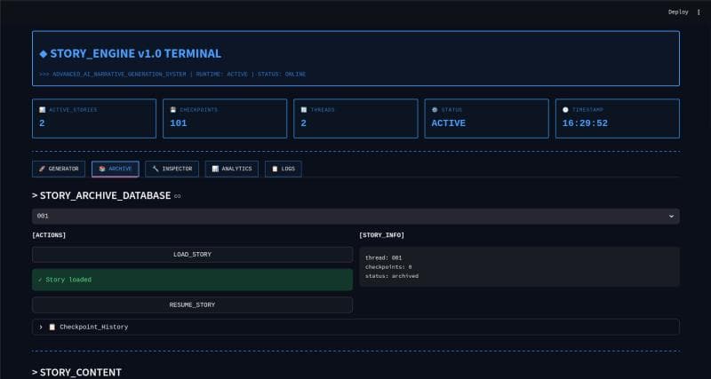This screenshot has height=379, width=711.
Task: Click the TIMESTAMP clock icon
Action: [x=565, y=109]
